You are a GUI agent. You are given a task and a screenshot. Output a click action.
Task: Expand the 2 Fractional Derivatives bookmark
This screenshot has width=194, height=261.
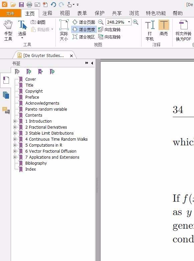(x=15, y=127)
